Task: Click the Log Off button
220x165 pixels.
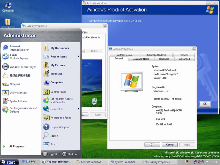Action: (x=50, y=154)
